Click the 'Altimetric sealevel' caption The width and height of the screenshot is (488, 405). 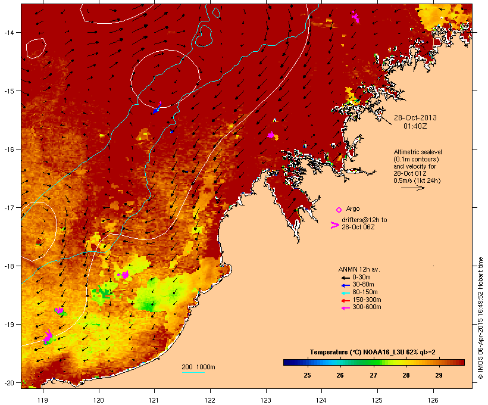click(x=418, y=152)
